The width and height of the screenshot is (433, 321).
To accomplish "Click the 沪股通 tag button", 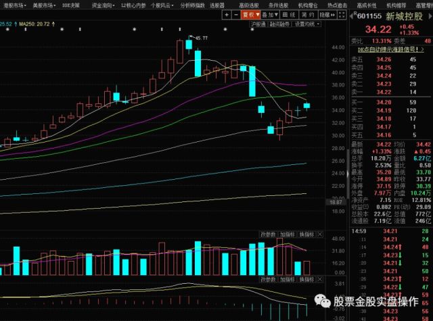I will pyautogui.click(x=258, y=24).
